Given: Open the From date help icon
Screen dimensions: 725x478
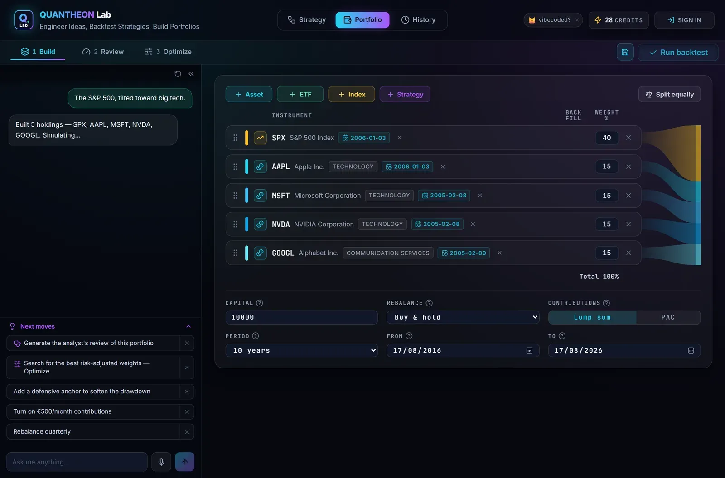Looking at the screenshot, I should pyautogui.click(x=409, y=336).
